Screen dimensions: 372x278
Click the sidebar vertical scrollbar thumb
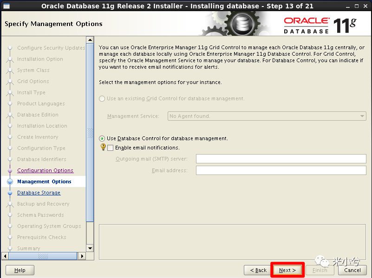click(90, 133)
